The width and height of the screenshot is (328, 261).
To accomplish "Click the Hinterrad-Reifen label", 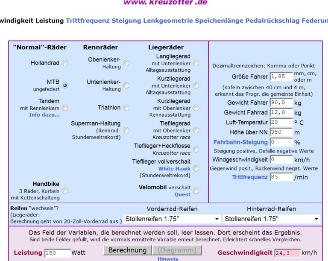I will click(271, 209).
